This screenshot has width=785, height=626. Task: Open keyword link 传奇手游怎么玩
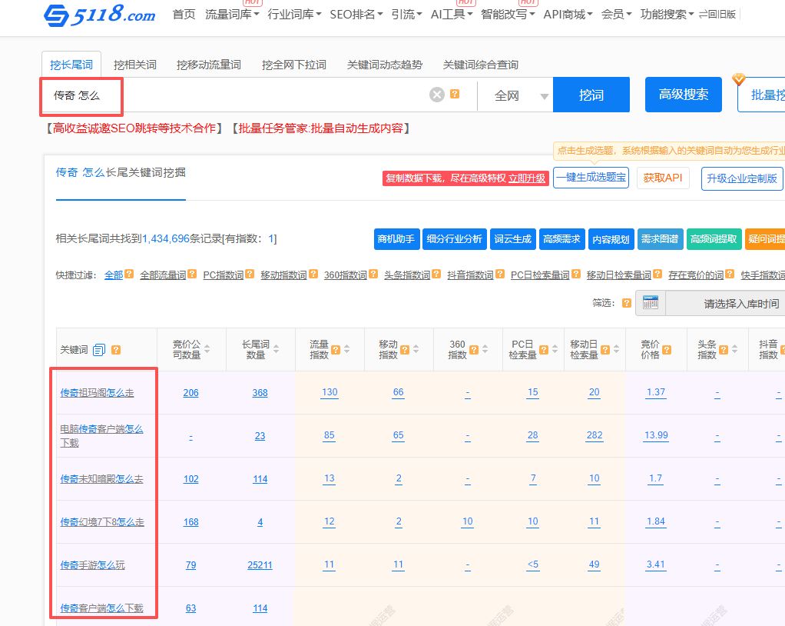[93, 565]
